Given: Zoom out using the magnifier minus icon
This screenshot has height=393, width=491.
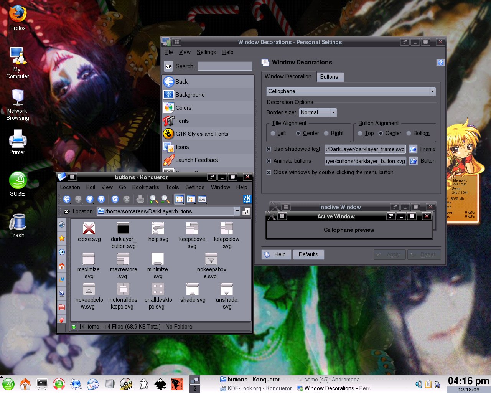Looking at the screenshot, I should click(x=165, y=199).
